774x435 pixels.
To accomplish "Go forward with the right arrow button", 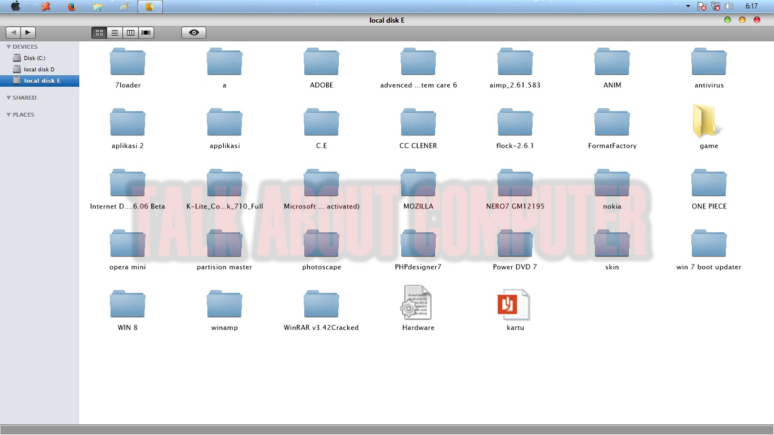I will [x=28, y=33].
